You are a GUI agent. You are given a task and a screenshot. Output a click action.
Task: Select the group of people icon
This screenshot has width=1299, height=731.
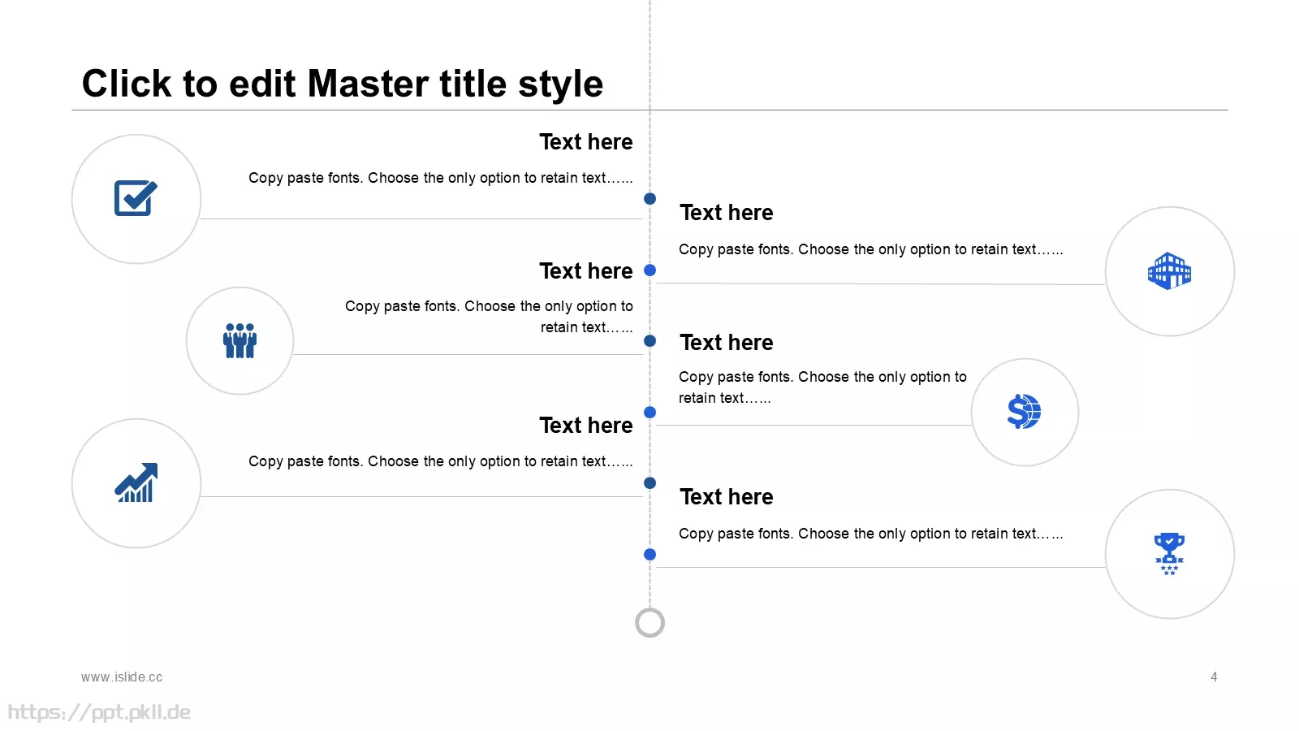coord(240,340)
